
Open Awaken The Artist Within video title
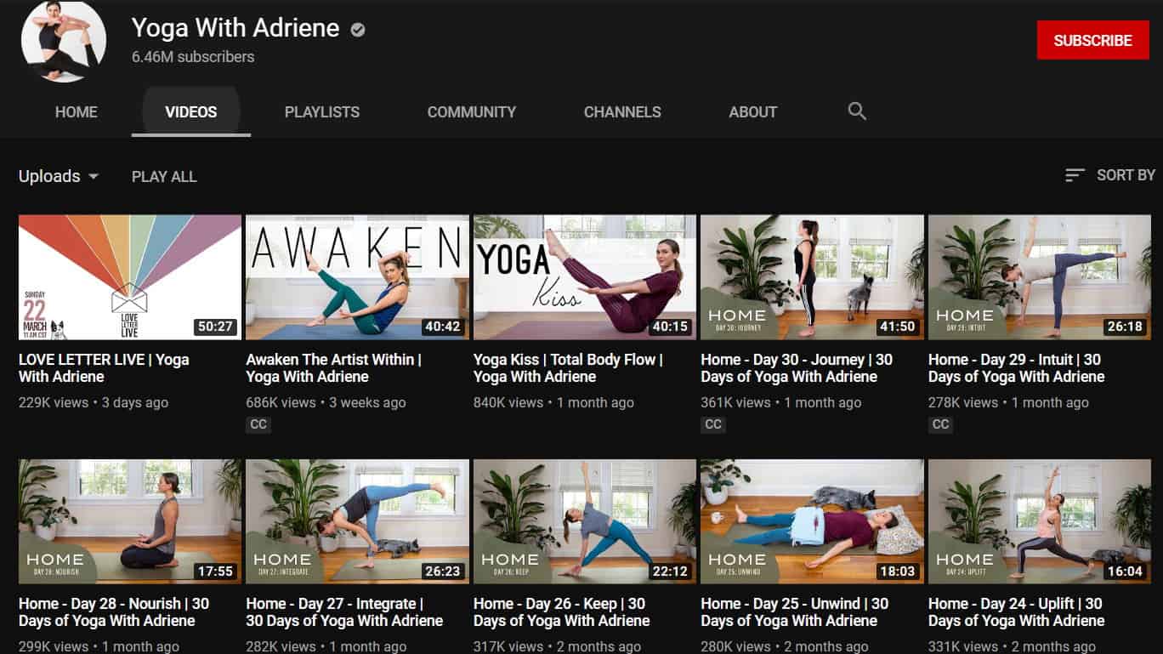(333, 368)
